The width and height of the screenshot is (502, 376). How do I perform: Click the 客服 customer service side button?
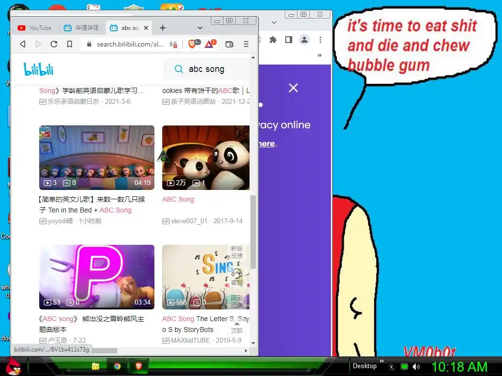237,278
